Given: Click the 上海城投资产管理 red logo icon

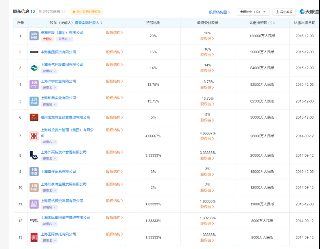Looking at the screenshot, I should [x=34, y=136].
